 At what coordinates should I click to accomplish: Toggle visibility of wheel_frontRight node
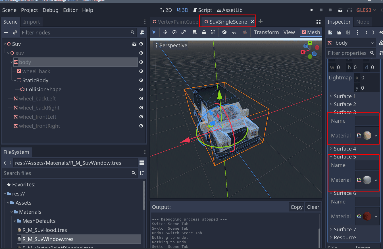(141, 126)
